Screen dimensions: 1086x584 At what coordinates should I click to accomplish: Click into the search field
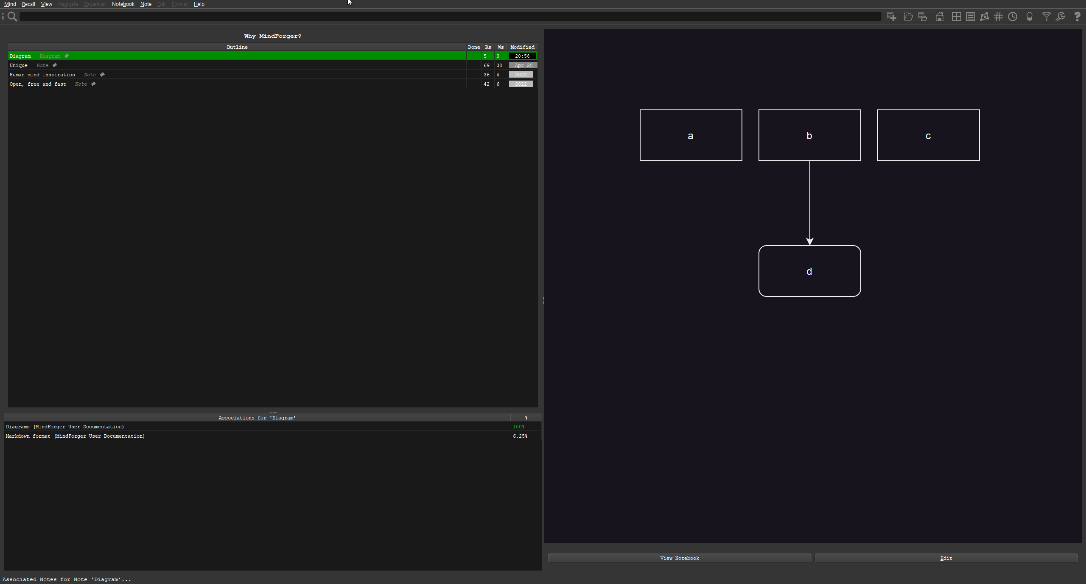point(424,17)
